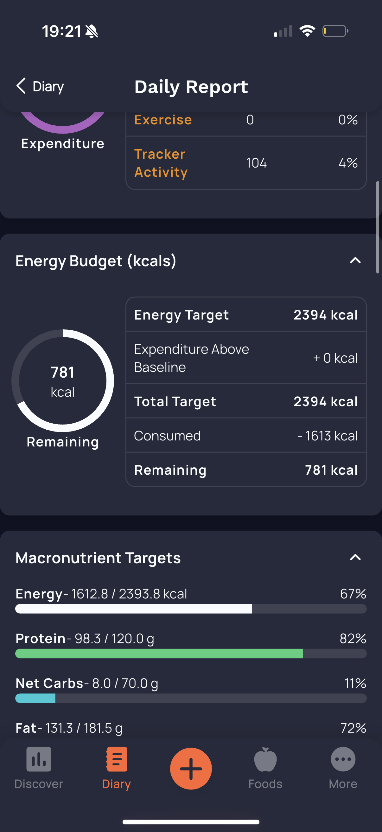The height and width of the screenshot is (832, 382).
Task: Tap the orange plus add button
Action: pyautogui.click(x=191, y=768)
